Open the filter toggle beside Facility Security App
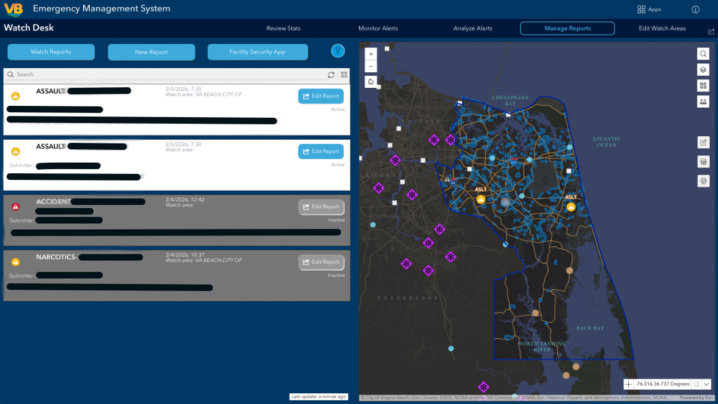Image resolution: width=718 pixels, height=404 pixels. click(337, 51)
